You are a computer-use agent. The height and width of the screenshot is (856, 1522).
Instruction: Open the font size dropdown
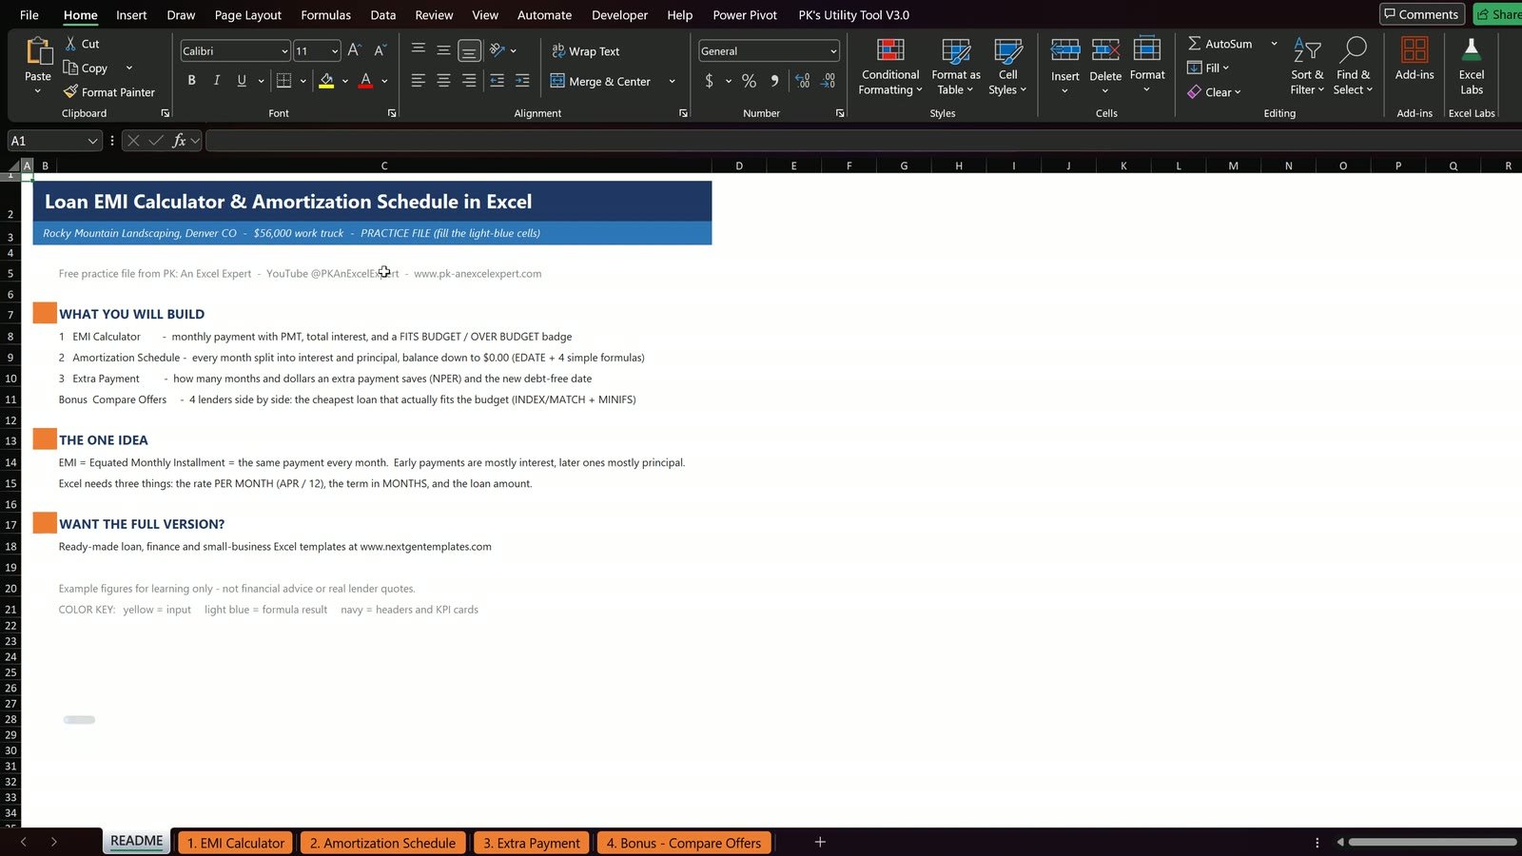pyautogui.click(x=335, y=51)
